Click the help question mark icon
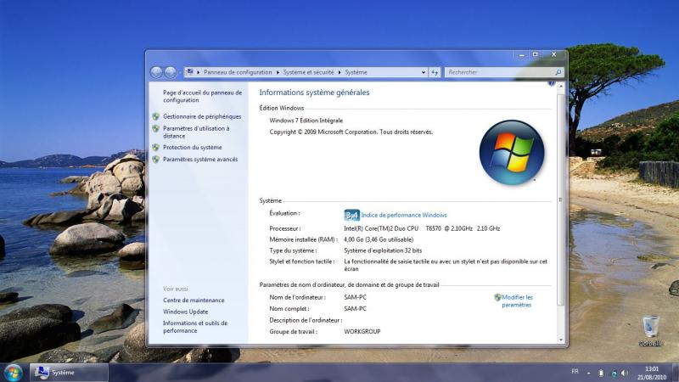This screenshot has height=382, width=679. 552,83
